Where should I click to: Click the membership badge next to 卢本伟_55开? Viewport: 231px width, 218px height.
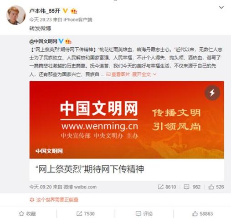(74, 11)
